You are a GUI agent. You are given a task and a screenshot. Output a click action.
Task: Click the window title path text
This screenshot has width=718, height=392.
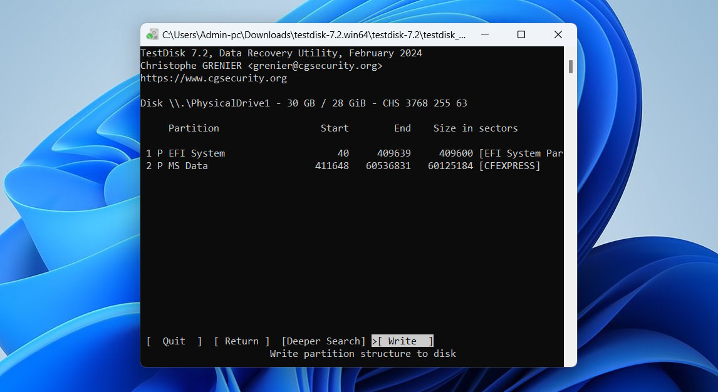click(x=314, y=35)
